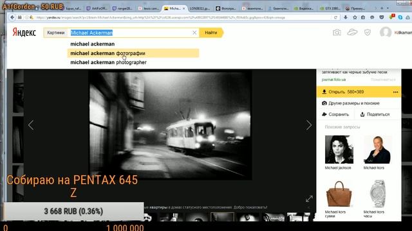412x231 pixels.
Task: Click the browser address bar URL
Action: click(160, 17)
